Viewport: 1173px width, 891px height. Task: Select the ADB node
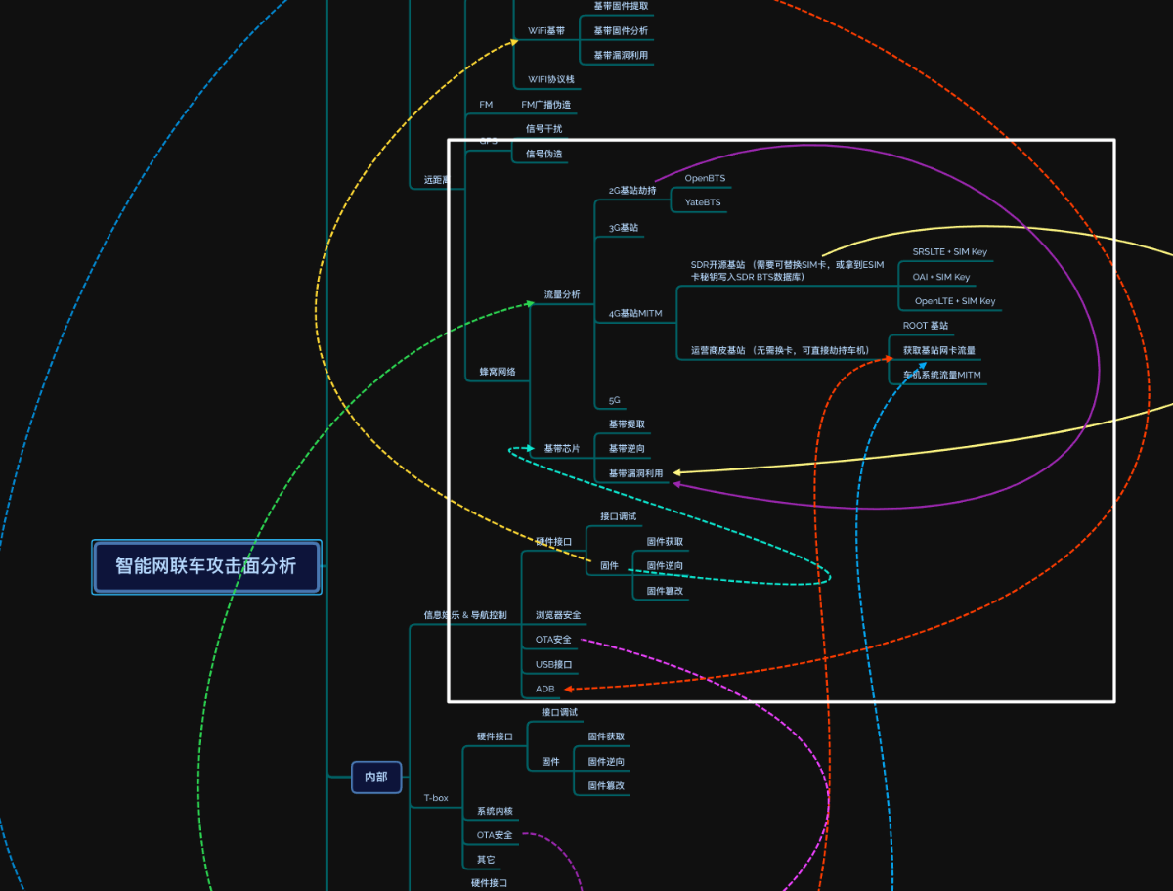(x=544, y=689)
